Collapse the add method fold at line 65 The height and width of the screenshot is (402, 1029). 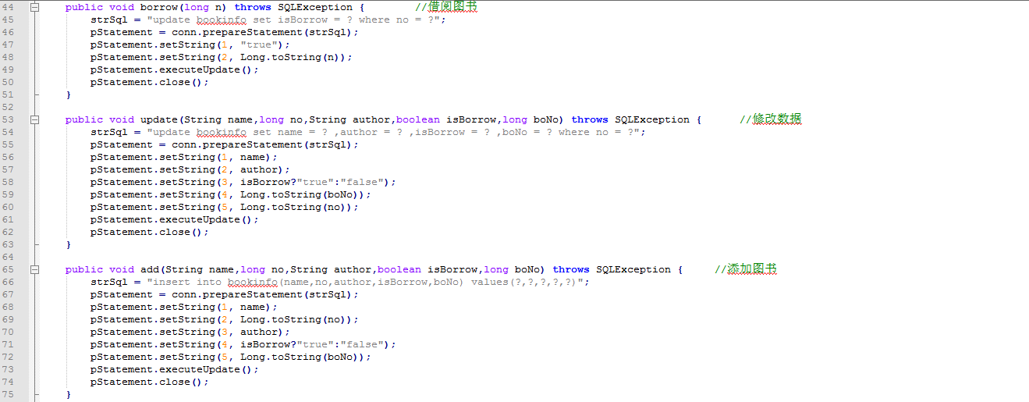(x=35, y=269)
